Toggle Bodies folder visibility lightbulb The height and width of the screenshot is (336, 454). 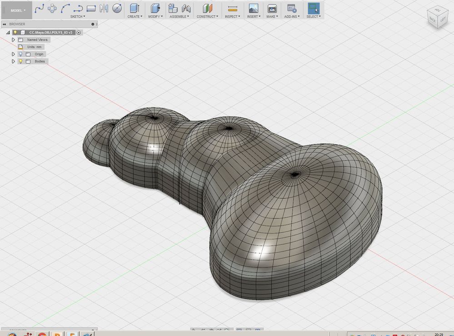tap(20, 61)
